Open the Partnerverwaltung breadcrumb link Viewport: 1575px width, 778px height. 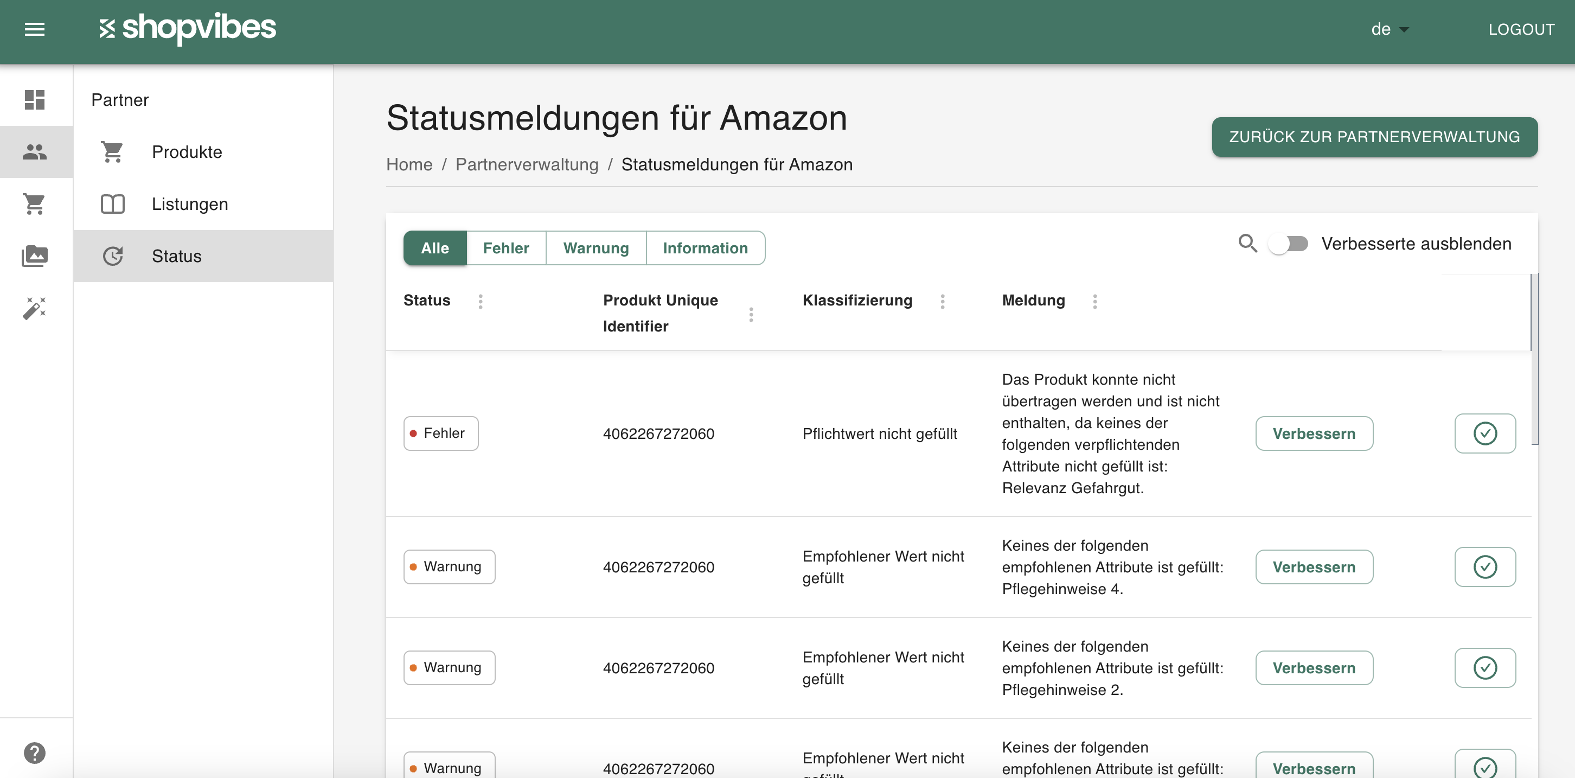(527, 164)
